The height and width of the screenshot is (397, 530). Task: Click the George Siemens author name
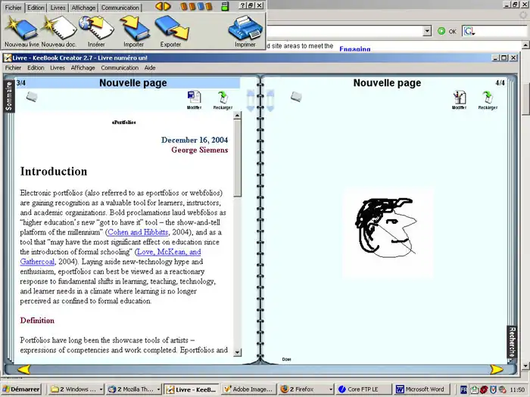point(199,150)
